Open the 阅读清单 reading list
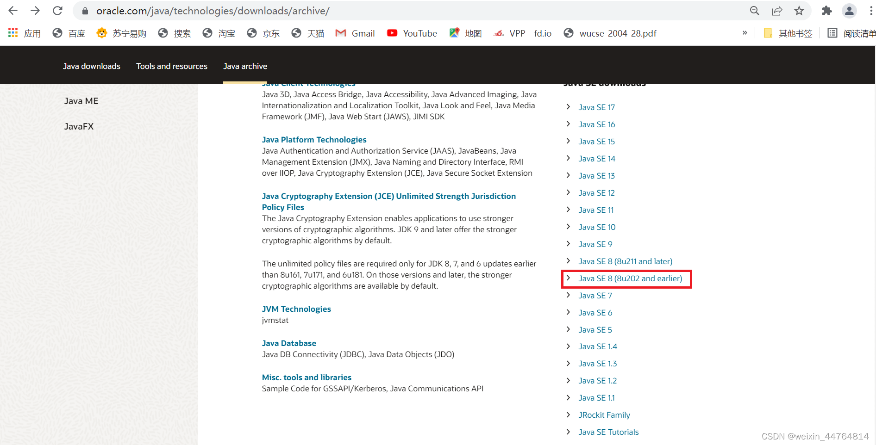 [x=851, y=33]
